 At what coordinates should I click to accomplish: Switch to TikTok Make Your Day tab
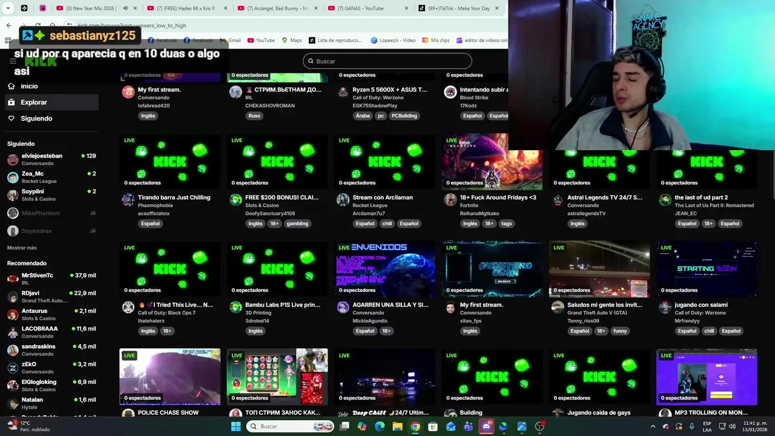[x=458, y=8]
